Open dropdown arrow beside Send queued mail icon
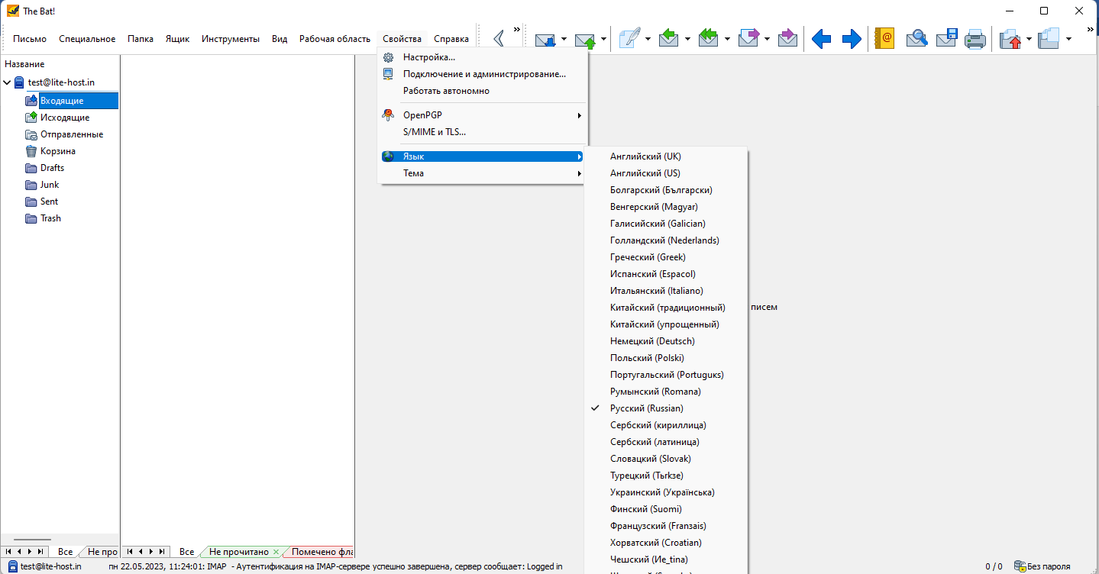The height and width of the screenshot is (574, 1099). tap(604, 39)
